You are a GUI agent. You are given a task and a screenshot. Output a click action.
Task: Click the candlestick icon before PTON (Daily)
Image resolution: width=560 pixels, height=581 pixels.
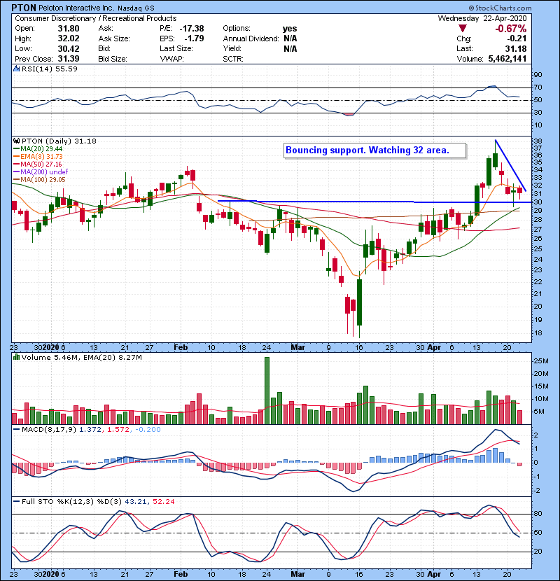point(16,141)
